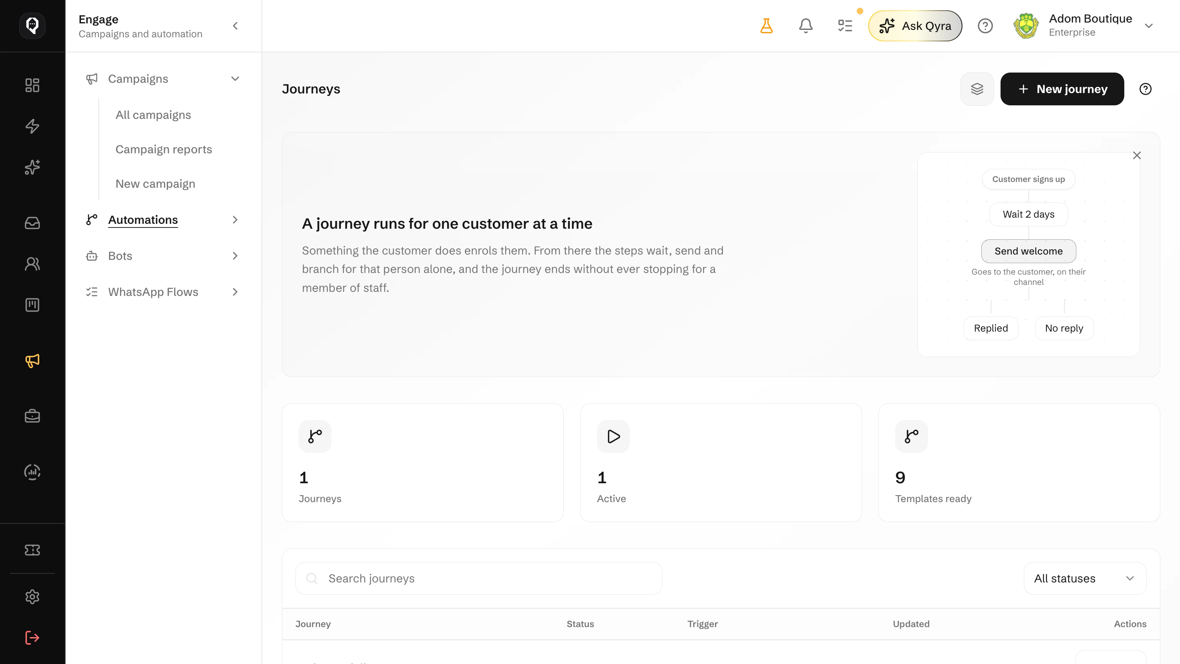Image resolution: width=1180 pixels, height=664 pixels.
Task: Click the Search journeys field
Action: pos(479,578)
